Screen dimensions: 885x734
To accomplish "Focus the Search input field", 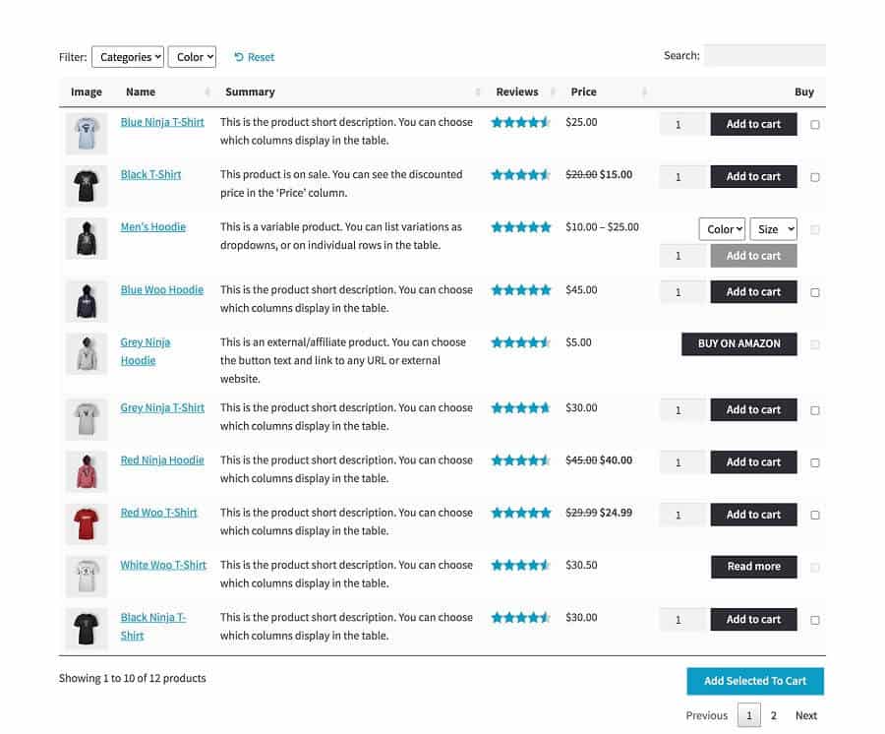I will pos(764,55).
